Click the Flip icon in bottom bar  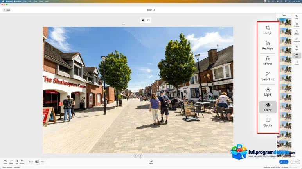coord(17,162)
